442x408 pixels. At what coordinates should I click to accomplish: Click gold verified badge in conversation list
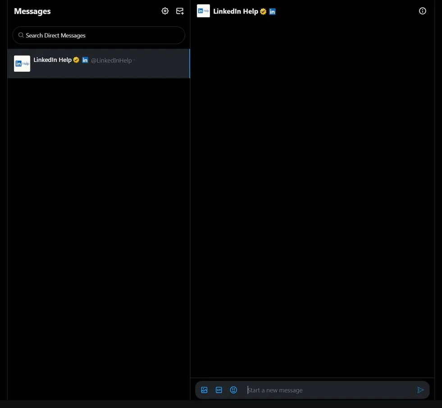click(76, 60)
